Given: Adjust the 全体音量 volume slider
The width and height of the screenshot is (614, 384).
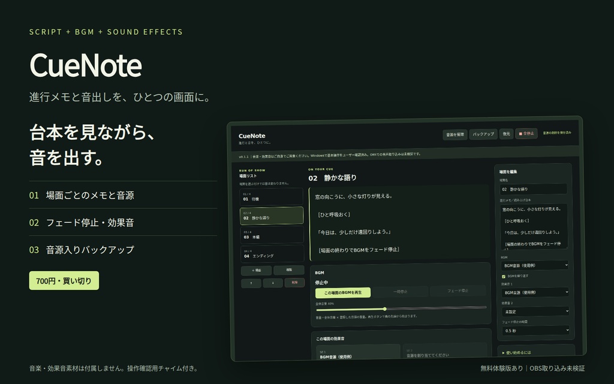Looking at the screenshot, I should coord(401,308).
